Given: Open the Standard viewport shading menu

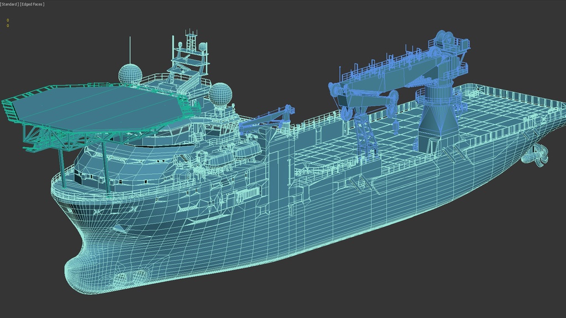Looking at the screenshot, I should (9, 4).
